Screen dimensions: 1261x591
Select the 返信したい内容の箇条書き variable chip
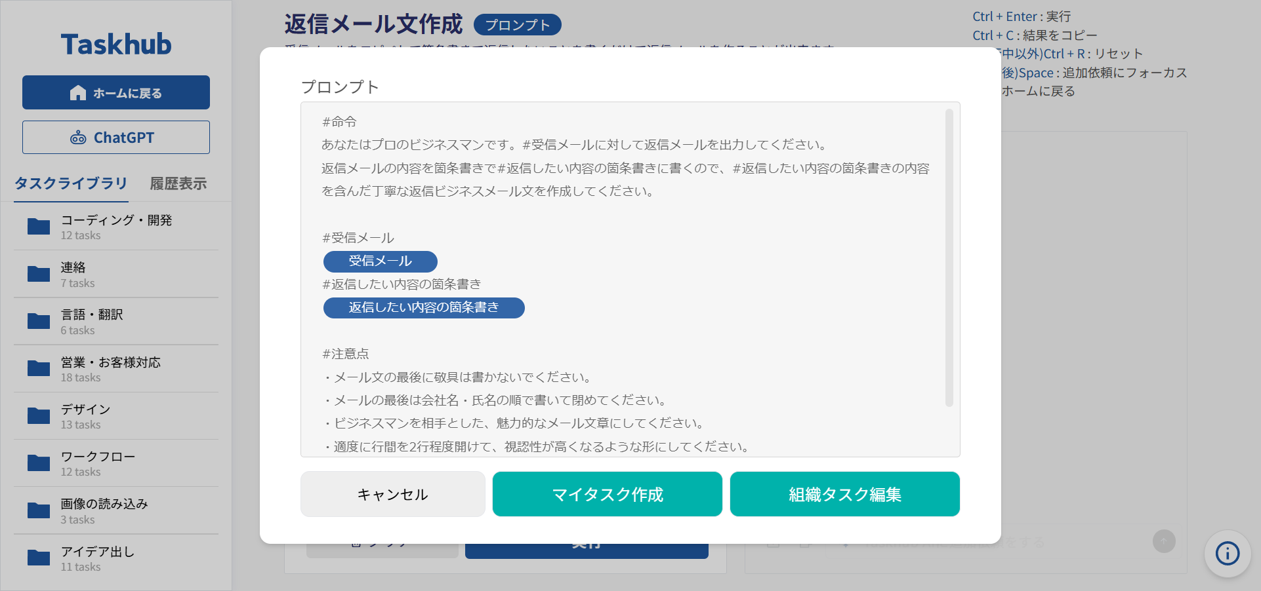[x=423, y=308]
